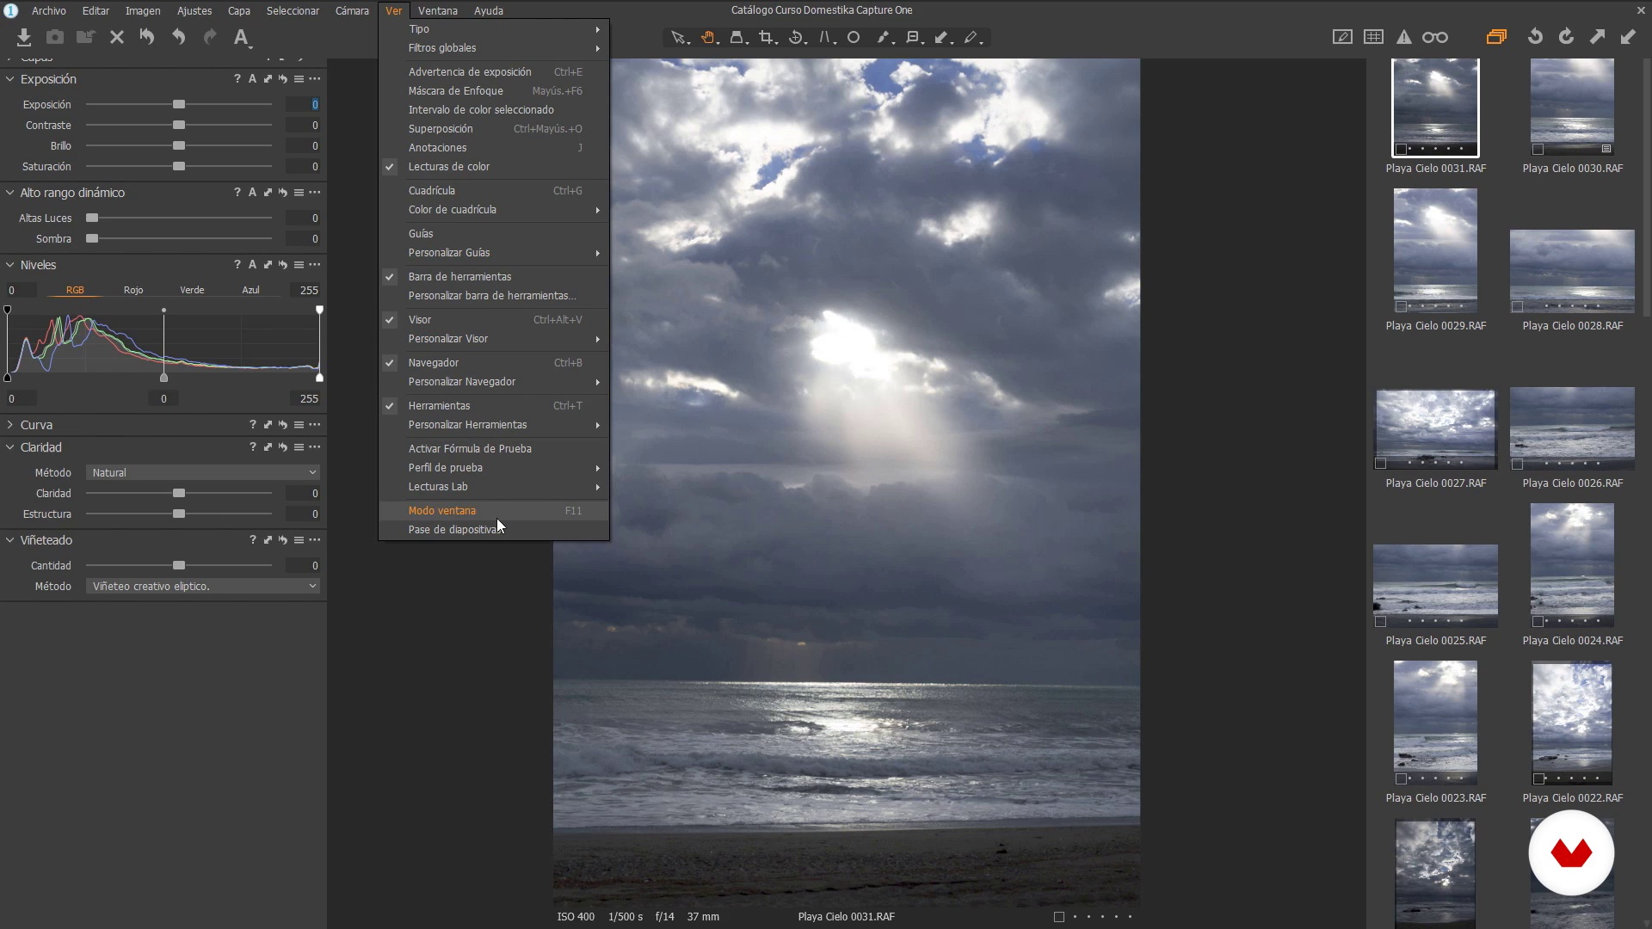The height and width of the screenshot is (929, 1652).
Task: Click the Rotate Left icon
Action: pos(1535,37)
